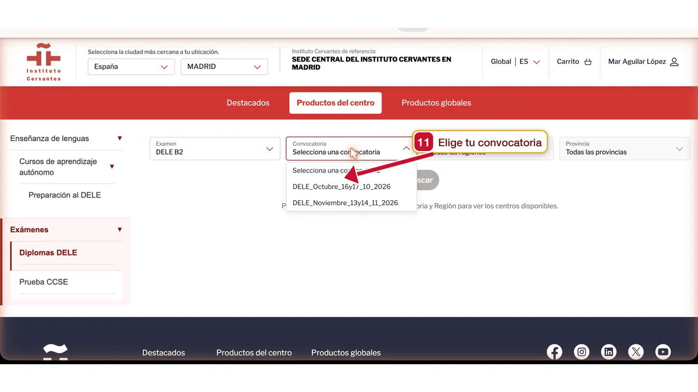Click the Carrito link
This screenshot has width=698, height=392.
click(568, 62)
